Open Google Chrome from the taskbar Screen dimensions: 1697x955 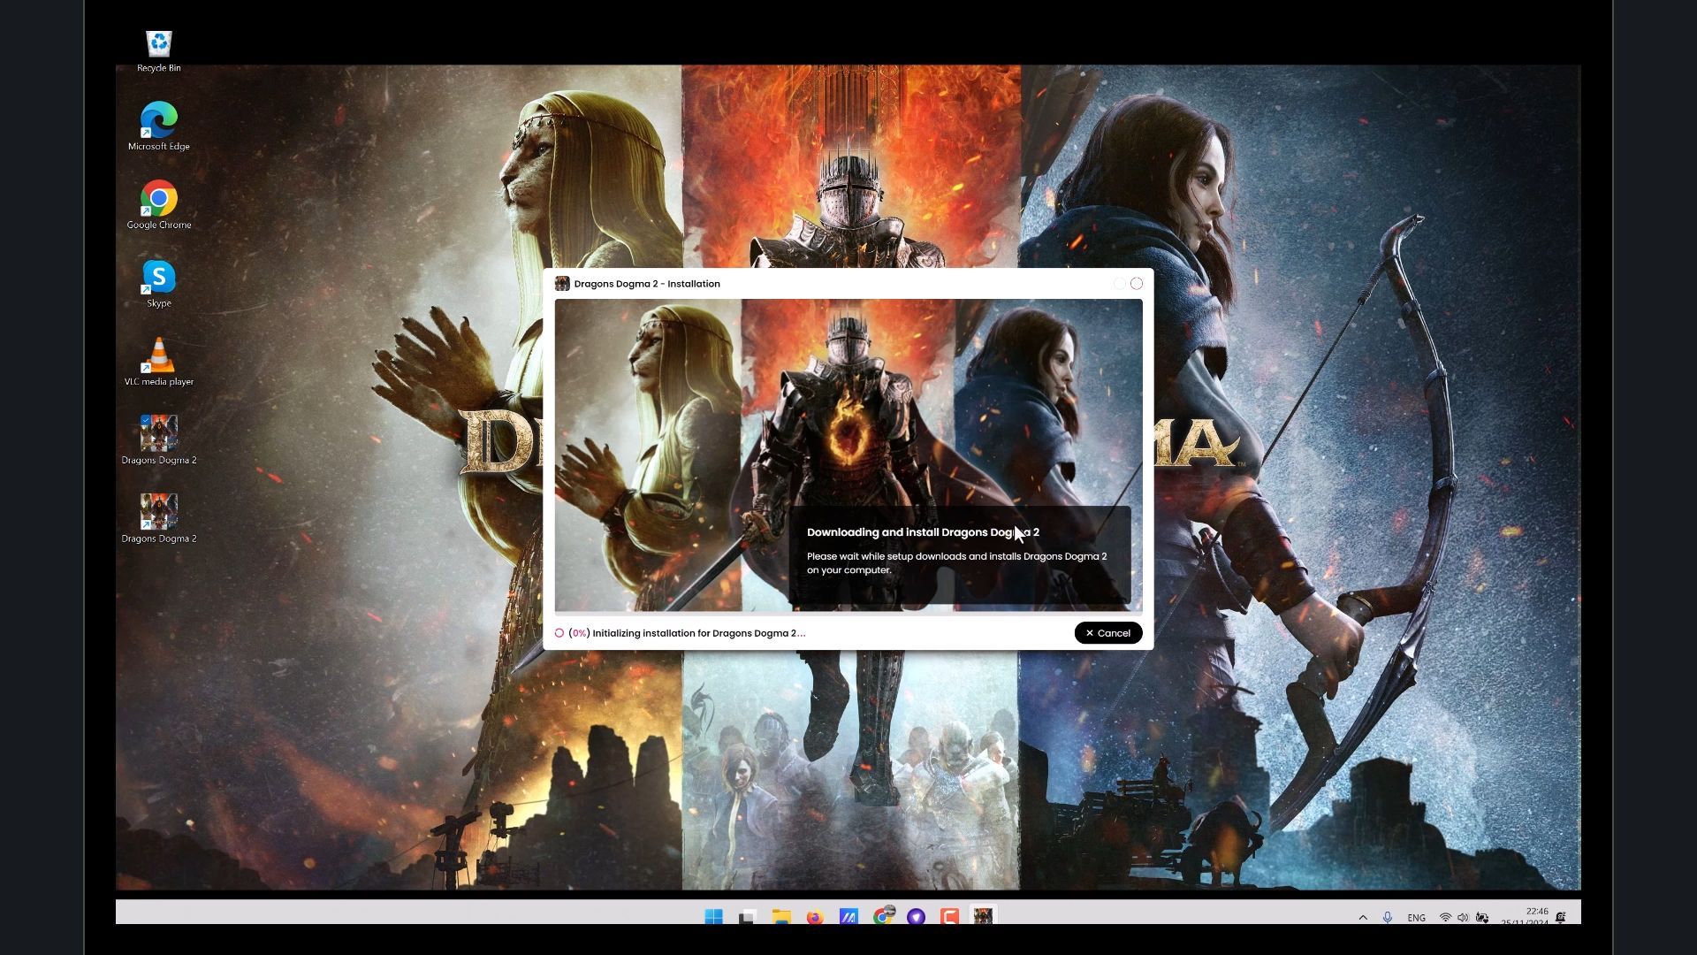coord(882,916)
